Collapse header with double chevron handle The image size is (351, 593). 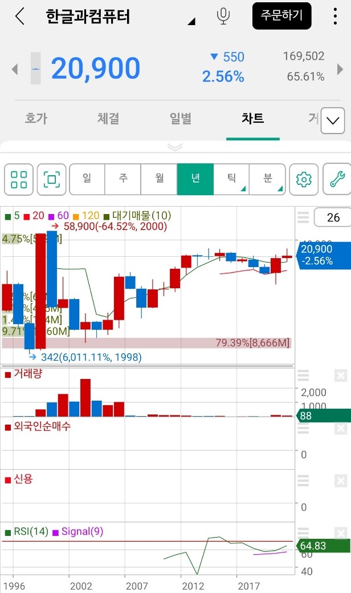[x=175, y=147]
